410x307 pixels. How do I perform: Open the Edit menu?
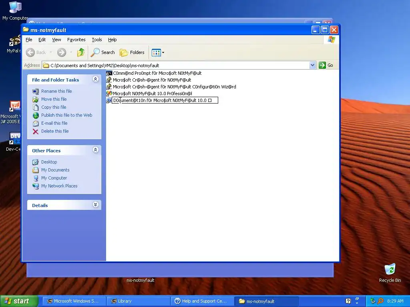[42, 40]
